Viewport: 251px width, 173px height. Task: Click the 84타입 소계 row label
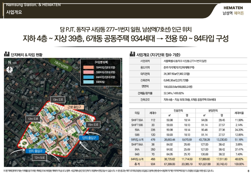point(137,159)
